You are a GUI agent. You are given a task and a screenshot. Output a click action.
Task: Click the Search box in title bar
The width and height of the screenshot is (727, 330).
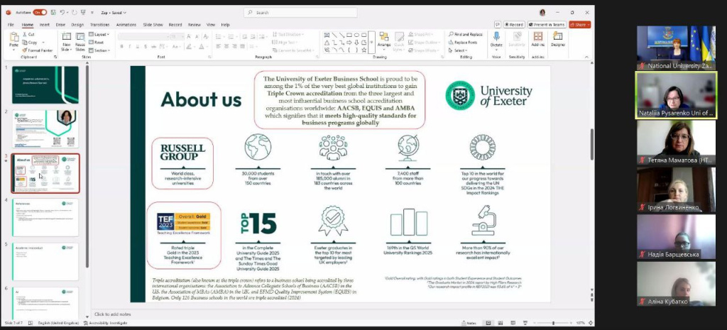300,13
